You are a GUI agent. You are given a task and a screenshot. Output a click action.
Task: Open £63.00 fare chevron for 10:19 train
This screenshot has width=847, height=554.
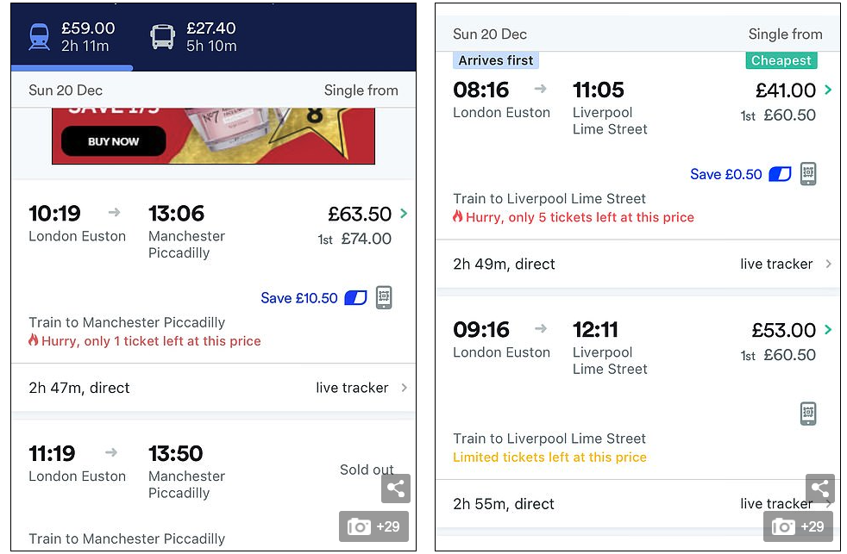pyautogui.click(x=405, y=213)
